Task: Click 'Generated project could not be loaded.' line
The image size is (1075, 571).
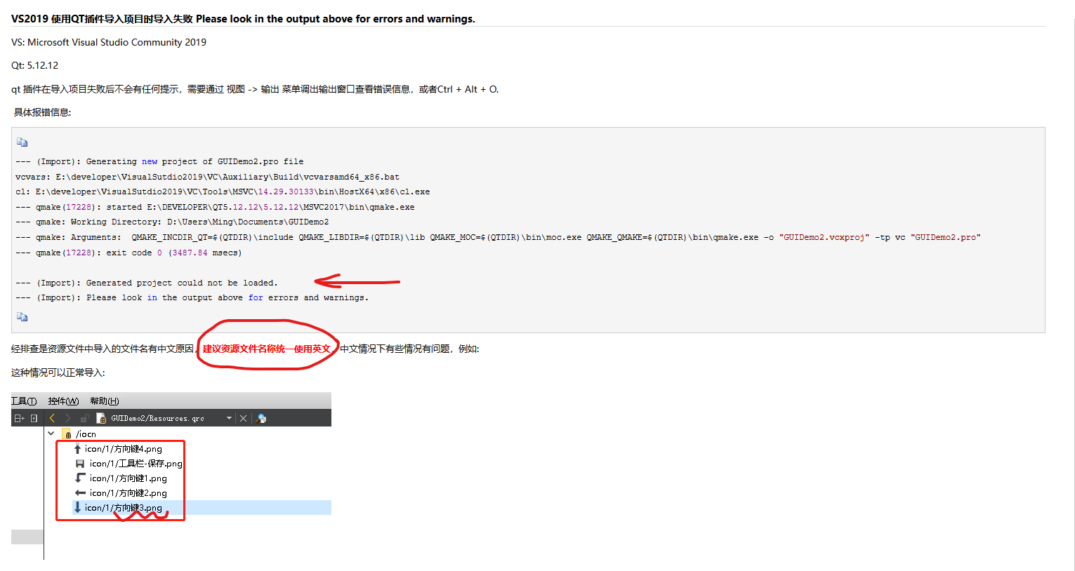Action: pos(147,283)
